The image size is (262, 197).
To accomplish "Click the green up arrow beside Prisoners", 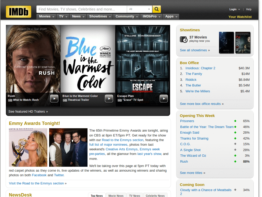I will tap(235, 121).
